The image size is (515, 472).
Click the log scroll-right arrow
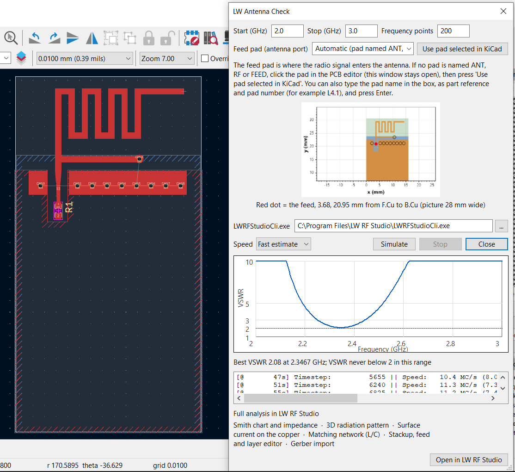493,398
